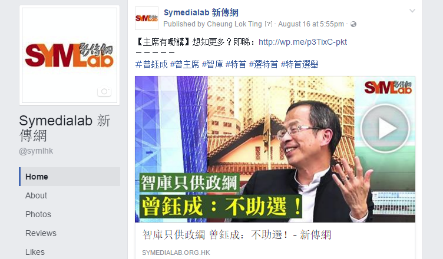Open the Home page tab

[70, 177]
